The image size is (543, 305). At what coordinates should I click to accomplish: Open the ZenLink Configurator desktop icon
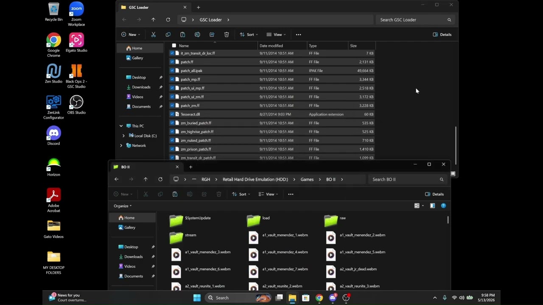click(53, 107)
